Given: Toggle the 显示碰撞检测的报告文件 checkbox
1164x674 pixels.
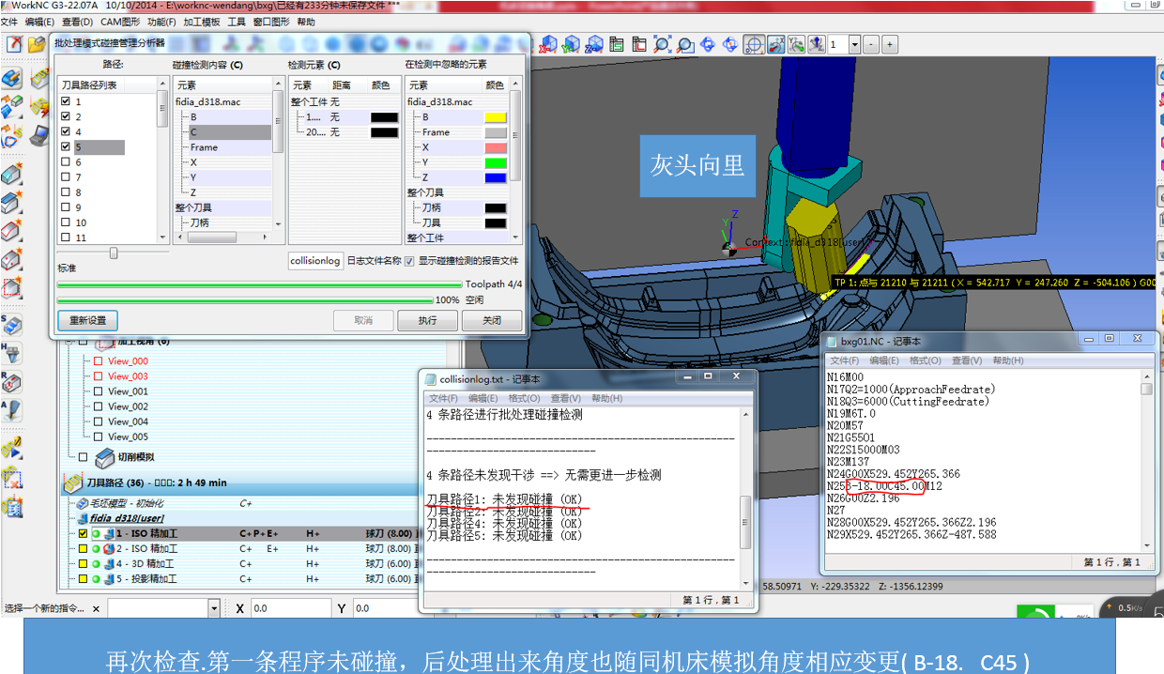Looking at the screenshot, I should point(409,261).
